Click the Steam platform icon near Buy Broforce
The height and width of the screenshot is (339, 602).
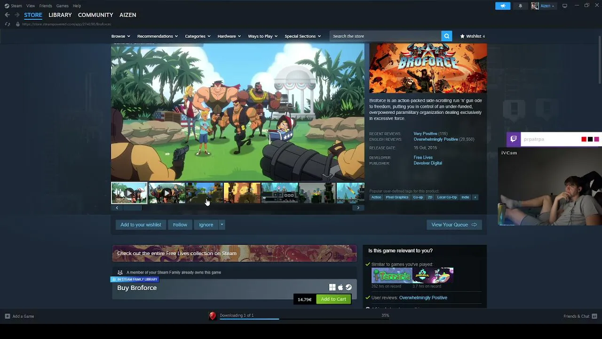[349, 287]
